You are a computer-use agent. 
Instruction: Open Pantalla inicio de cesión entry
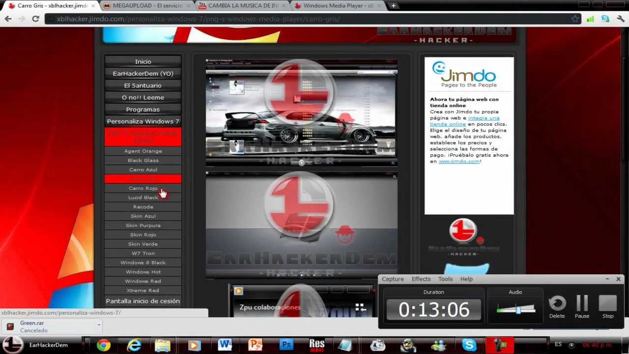click(x=143, y=301)
